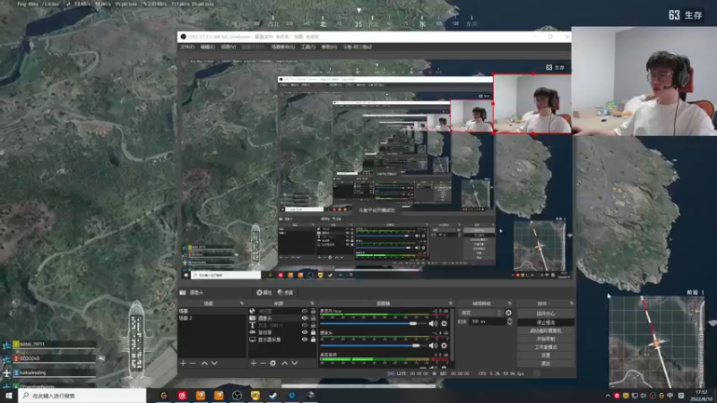Open the 帮助(H) menu in OBS
Image resolution: width=717 pixels, height=403 pixels.
(x=329, y=47)
